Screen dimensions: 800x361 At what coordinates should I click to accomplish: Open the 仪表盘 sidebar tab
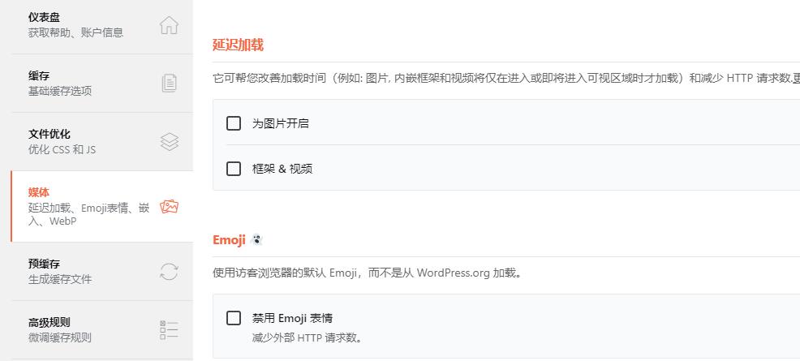(x=102, y=25)
